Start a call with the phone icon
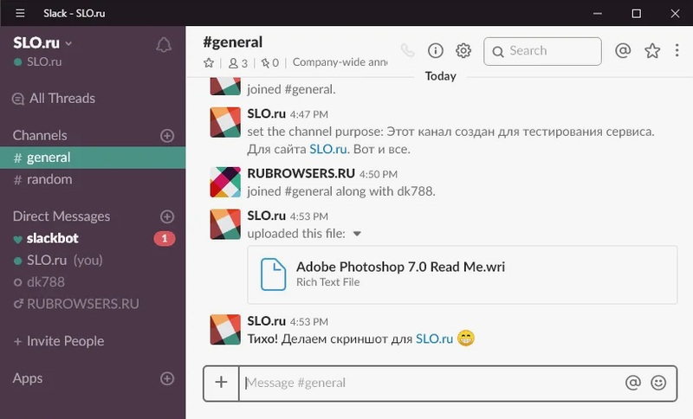Screen dimensions: 693x419 pos(408,51)
